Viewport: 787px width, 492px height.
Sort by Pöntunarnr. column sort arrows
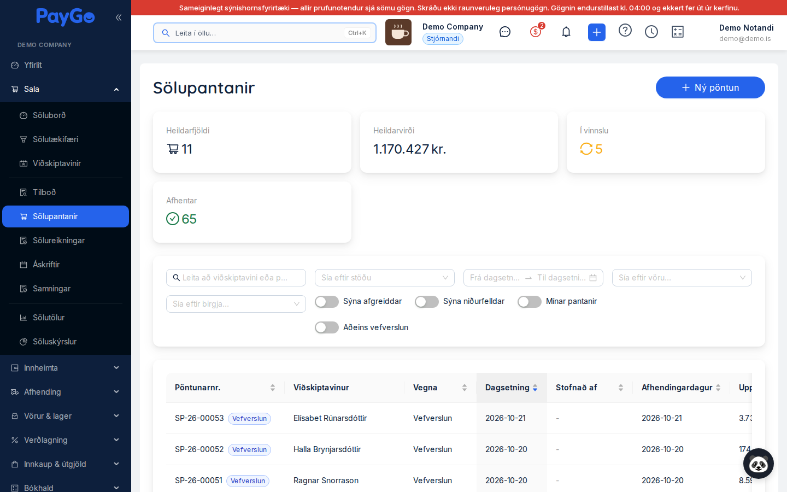(x=273, y=388)
